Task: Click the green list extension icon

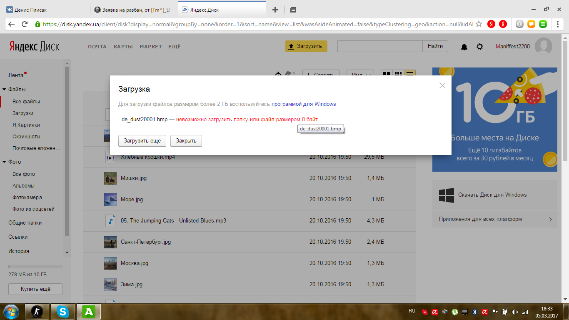Action: (x=543, y=24)
